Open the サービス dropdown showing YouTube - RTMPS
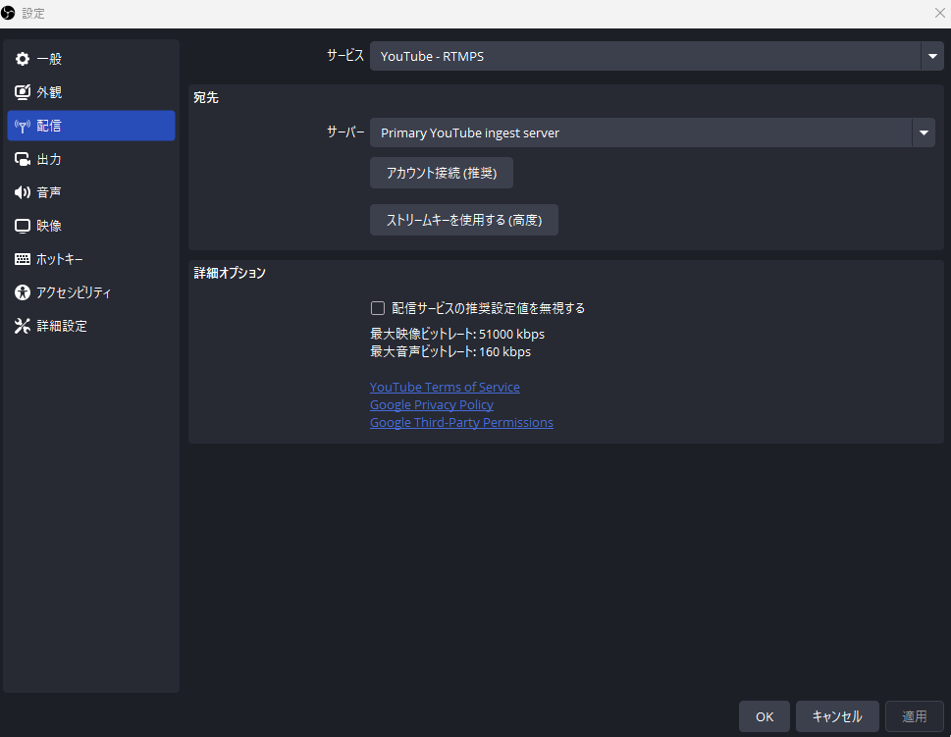Image resolution: width=951 pixels, height=737 pixels. 648,56
